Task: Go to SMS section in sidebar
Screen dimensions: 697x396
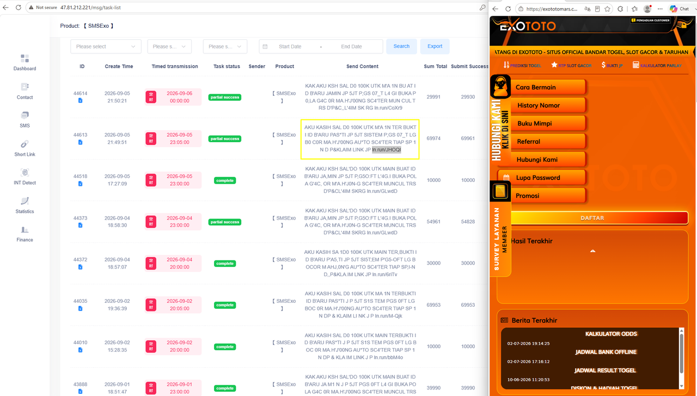Action: [25, 119]
